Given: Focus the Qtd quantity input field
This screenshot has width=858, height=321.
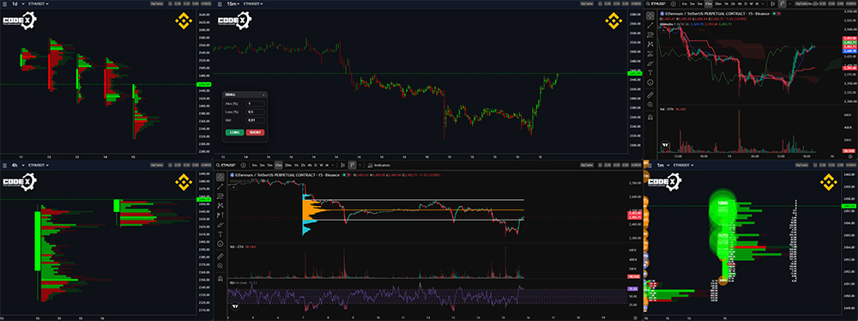Looking at the screenshot, I should click(x=256, y=120).
